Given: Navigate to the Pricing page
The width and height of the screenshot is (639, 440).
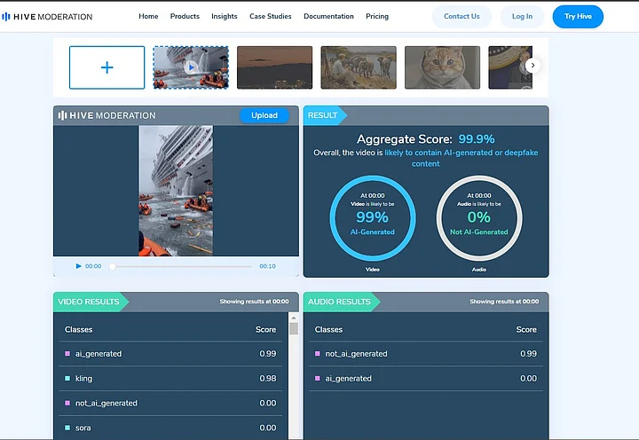Looking at the screenshot, I should (x=377, y=16).
